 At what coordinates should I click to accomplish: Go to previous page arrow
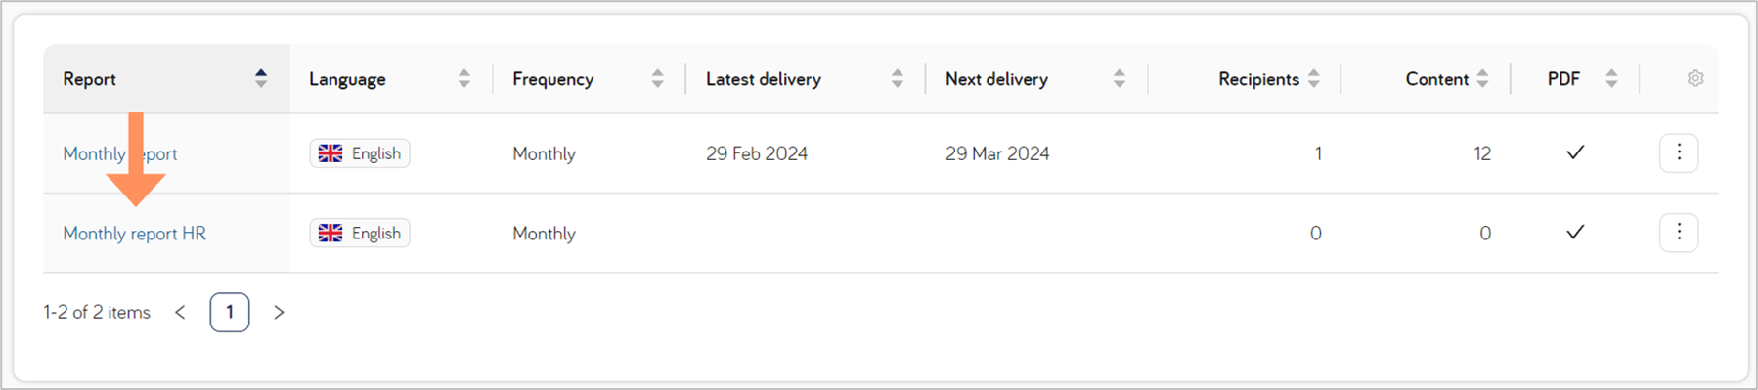coord(180,312)
